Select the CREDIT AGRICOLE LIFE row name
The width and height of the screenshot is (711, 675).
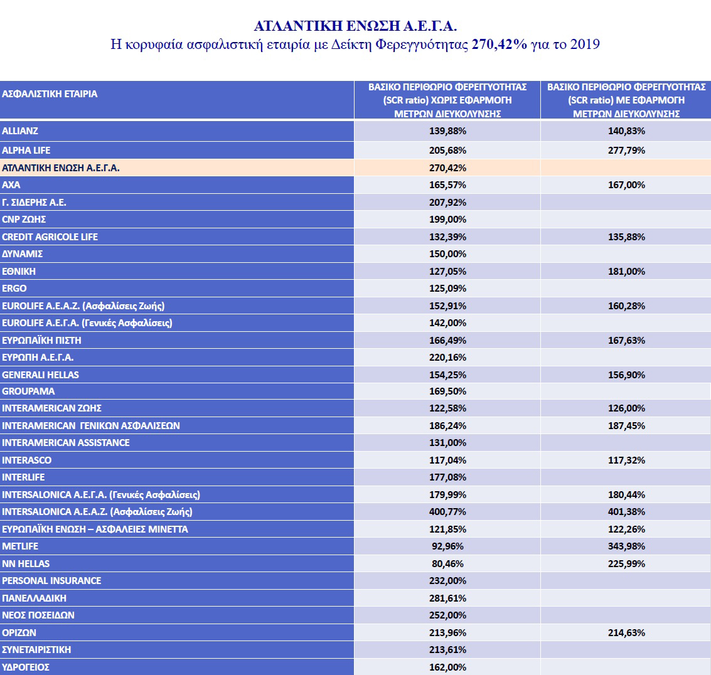tap(50, 237)
